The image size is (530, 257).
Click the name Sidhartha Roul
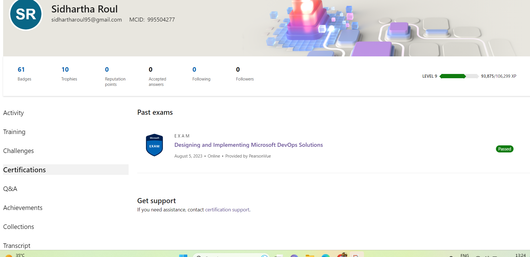click(84, 9)
